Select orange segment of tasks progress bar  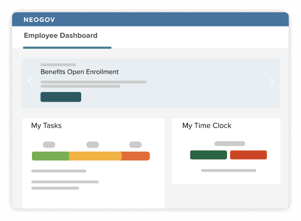tap(135, 156)
